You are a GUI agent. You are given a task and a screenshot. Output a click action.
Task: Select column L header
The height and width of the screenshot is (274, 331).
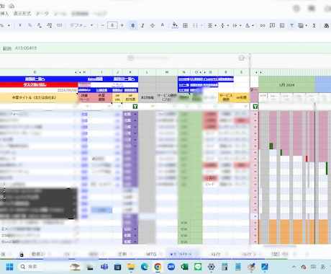[x=147, y=72]
